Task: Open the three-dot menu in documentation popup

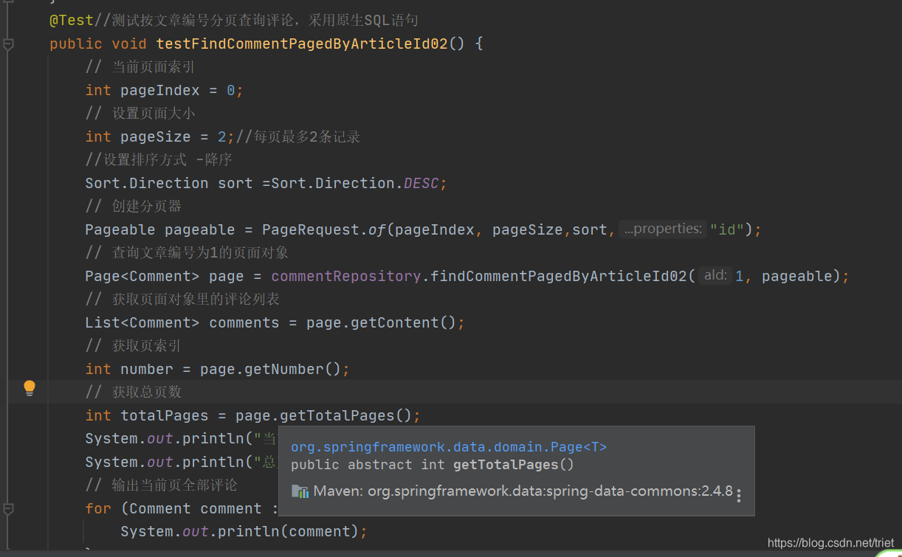Action: coord(739,495)
